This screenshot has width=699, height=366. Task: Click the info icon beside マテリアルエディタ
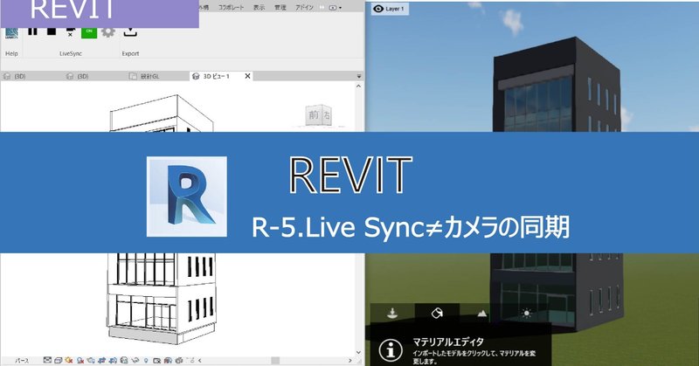click(391, 351)
